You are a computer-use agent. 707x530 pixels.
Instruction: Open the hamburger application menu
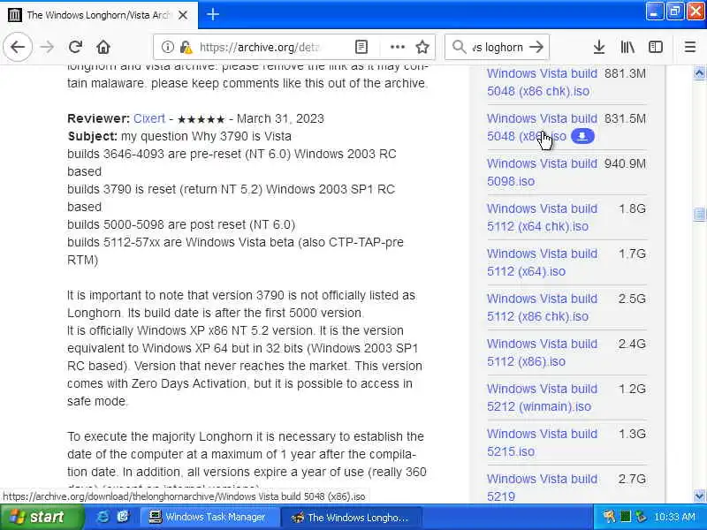click(x=690, y=47)
